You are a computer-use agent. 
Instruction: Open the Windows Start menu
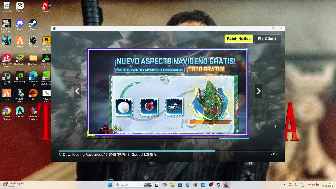point(110,185)
